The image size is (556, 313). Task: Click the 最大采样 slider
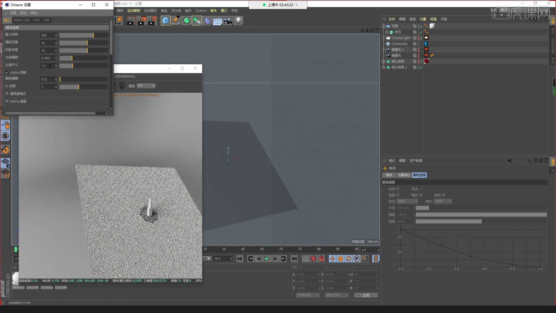[84, 35]
